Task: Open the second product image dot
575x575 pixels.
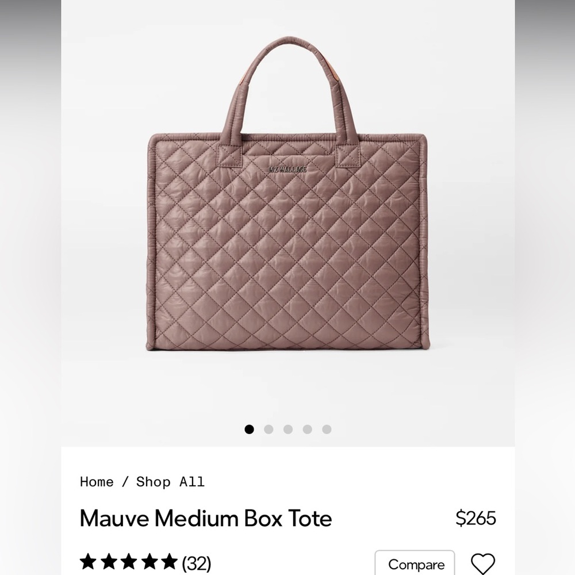Action: click(x=268, y=428)
